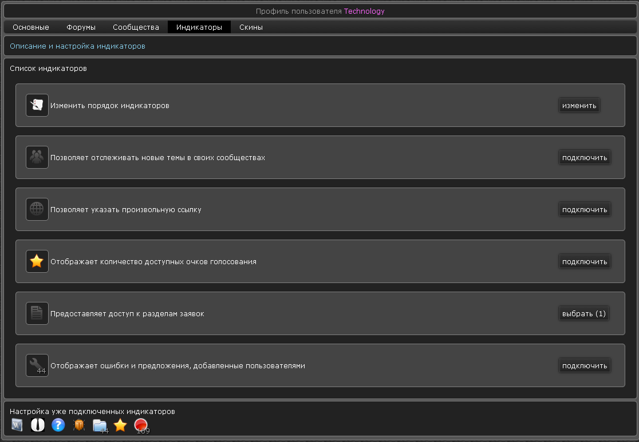639x442 pixels.
Task: Go to the Скины tab
Action: pyautogui.click(x=251, y=27)
